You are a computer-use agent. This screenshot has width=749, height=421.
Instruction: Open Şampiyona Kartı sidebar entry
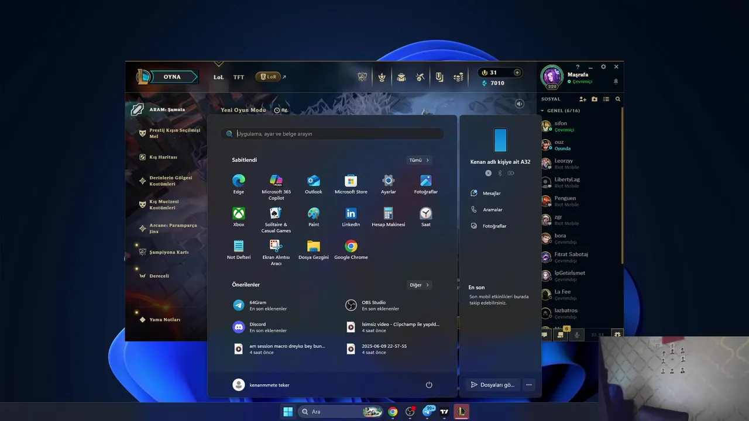[164, 252]
